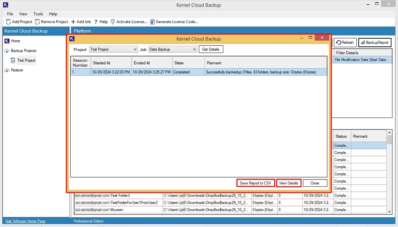
Task: Close the inner dialog via red X
Action: 322,38
